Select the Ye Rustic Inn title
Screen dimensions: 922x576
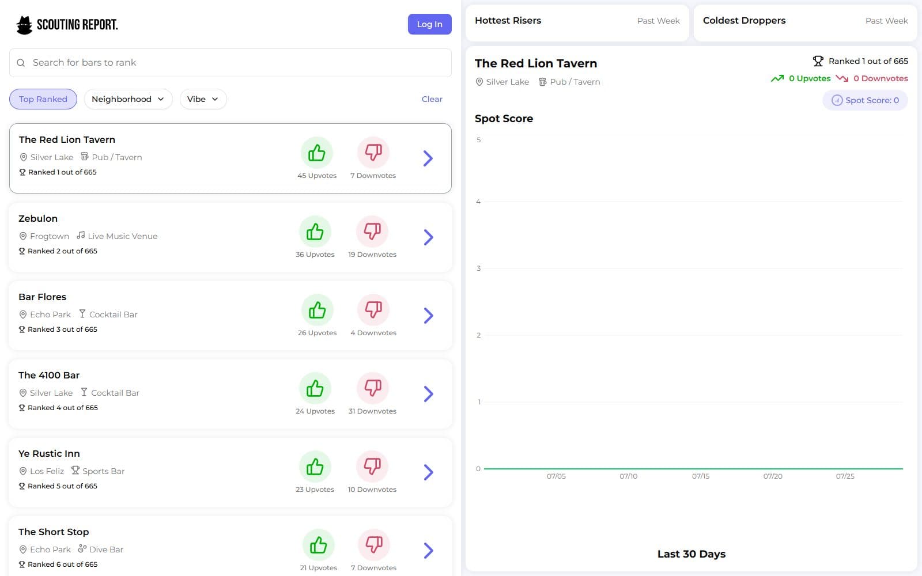49,453
